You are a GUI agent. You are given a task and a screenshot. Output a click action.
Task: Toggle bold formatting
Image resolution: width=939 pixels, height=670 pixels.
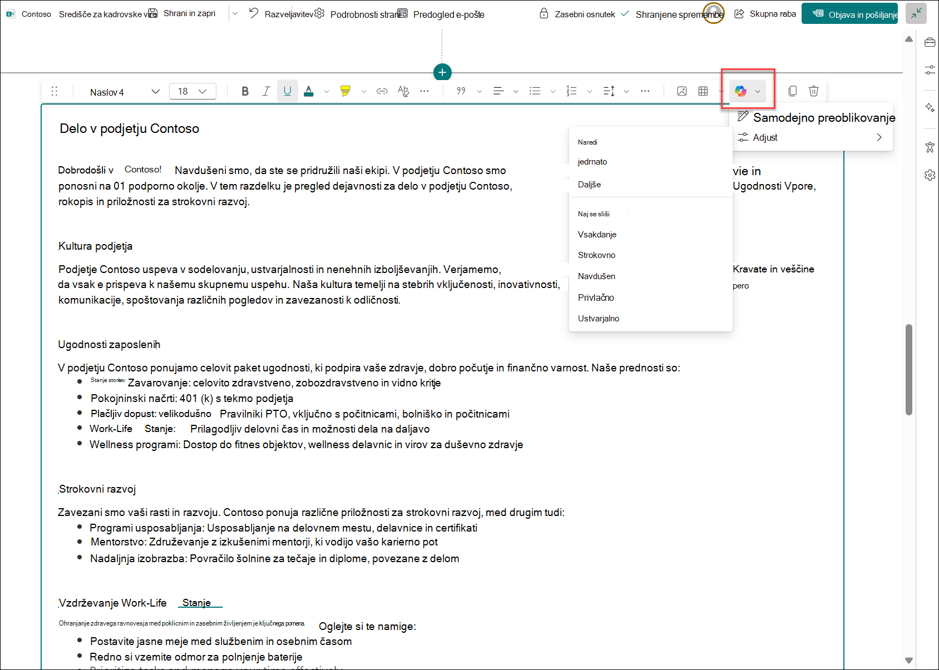[x=245, y=91]
